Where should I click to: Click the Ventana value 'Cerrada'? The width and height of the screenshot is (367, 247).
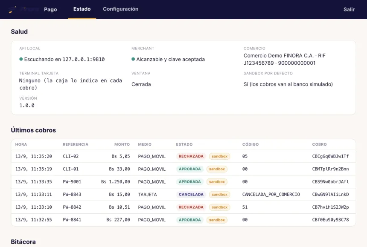(141, 84)
